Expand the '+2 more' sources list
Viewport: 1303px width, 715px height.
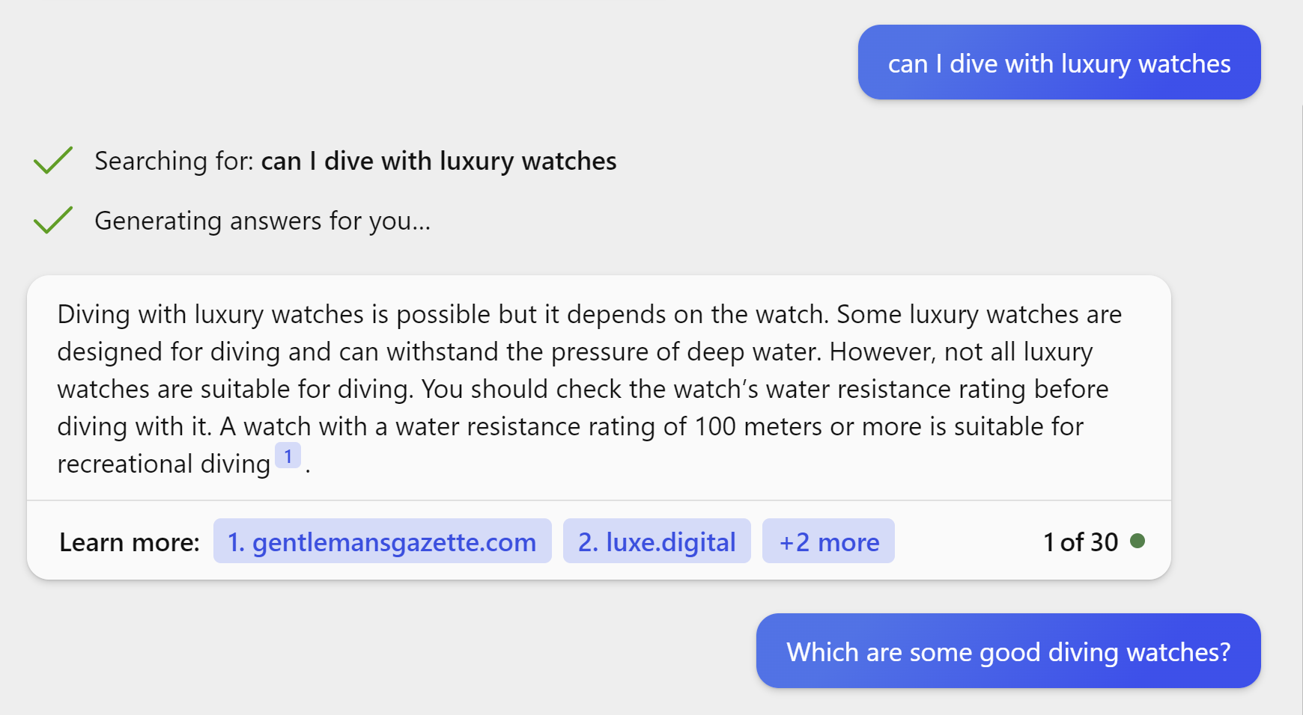click(828, 541)
